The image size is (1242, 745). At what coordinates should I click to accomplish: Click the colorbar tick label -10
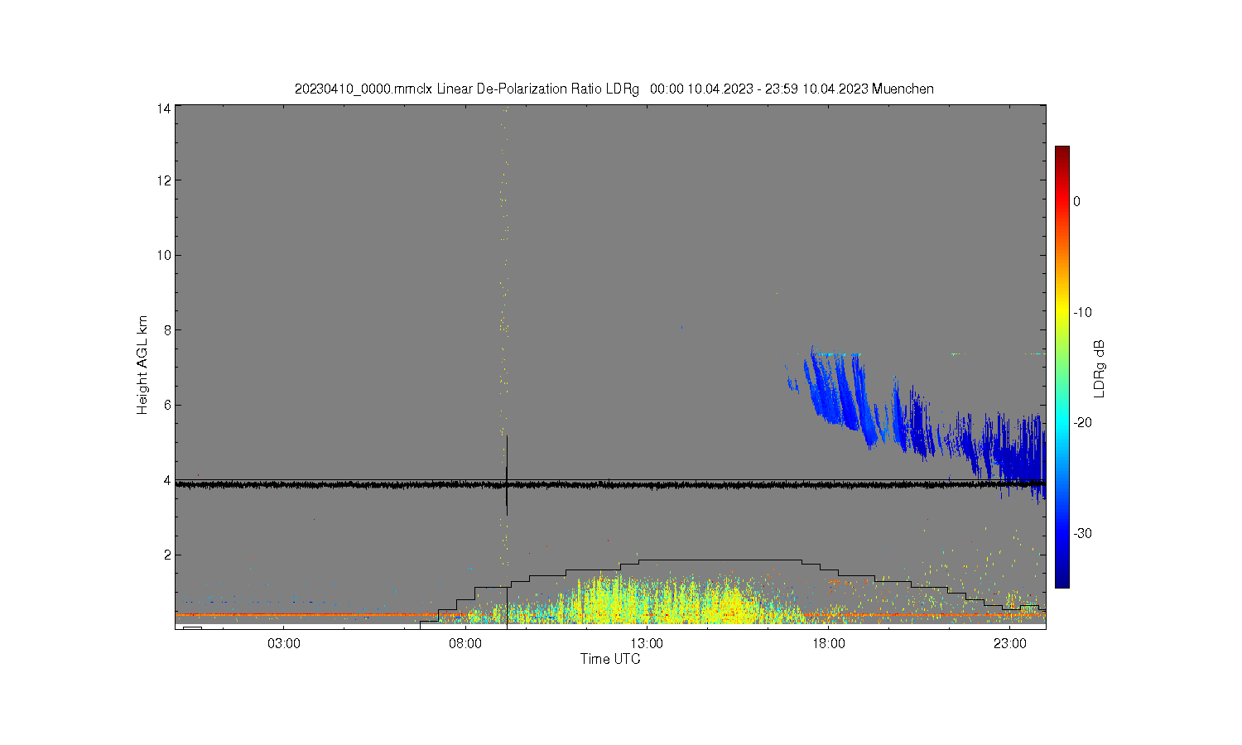1082,312
